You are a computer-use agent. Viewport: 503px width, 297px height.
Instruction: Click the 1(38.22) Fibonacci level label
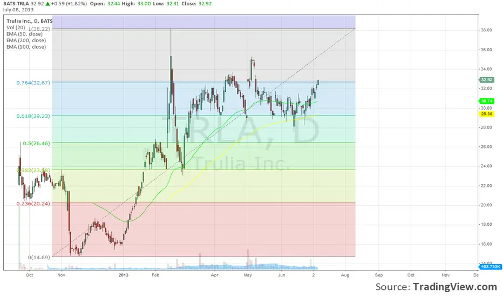tap(39, 29)
